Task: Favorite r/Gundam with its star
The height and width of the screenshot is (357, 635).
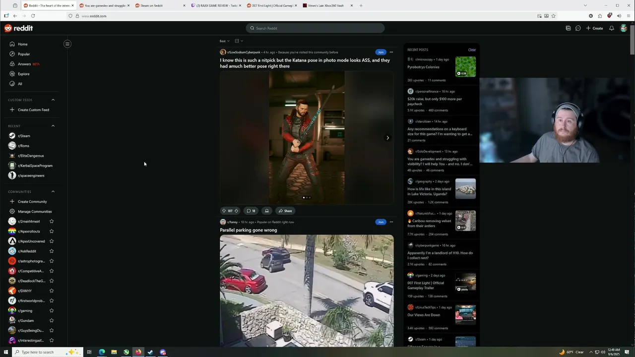Action: pyautogui.click(x=52, y=320)
